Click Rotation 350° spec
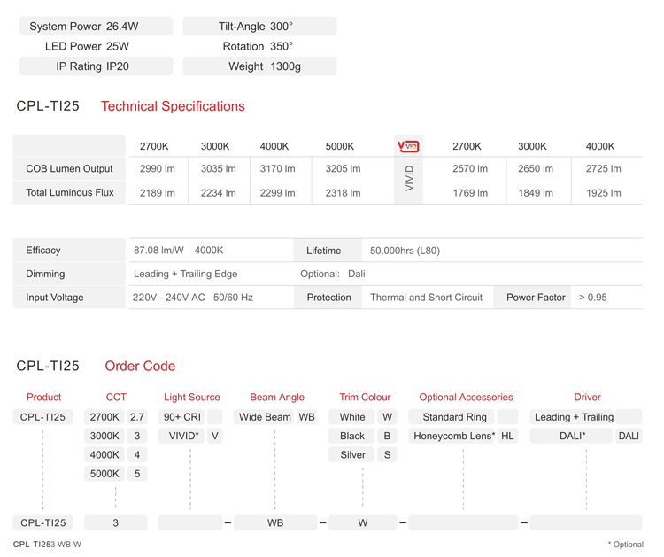This screenshot has width=664, height=557. pyautogui.click(x=258, y=46)
